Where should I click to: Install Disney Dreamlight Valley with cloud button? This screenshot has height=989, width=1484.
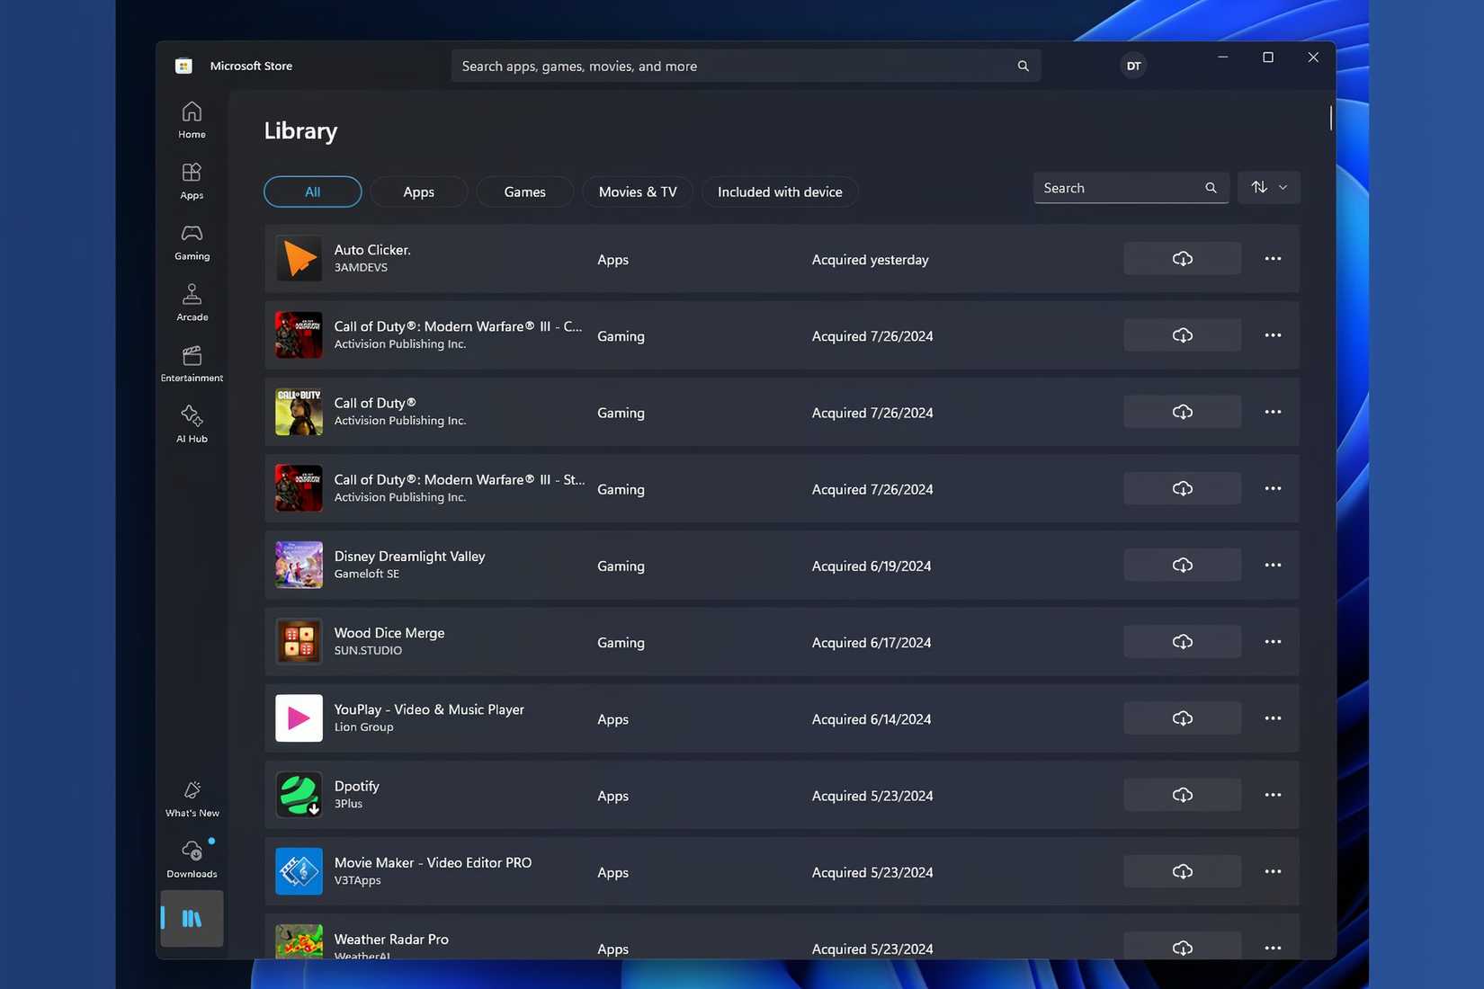click(1182, 566)
